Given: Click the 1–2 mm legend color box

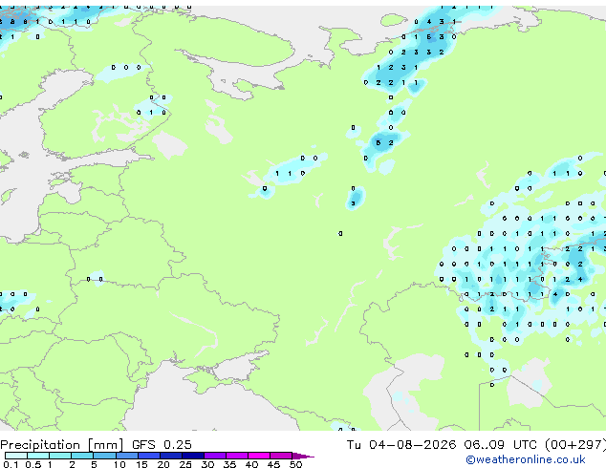Looking at the screenshot, I should pyautogui.click(x=60, y=456).
